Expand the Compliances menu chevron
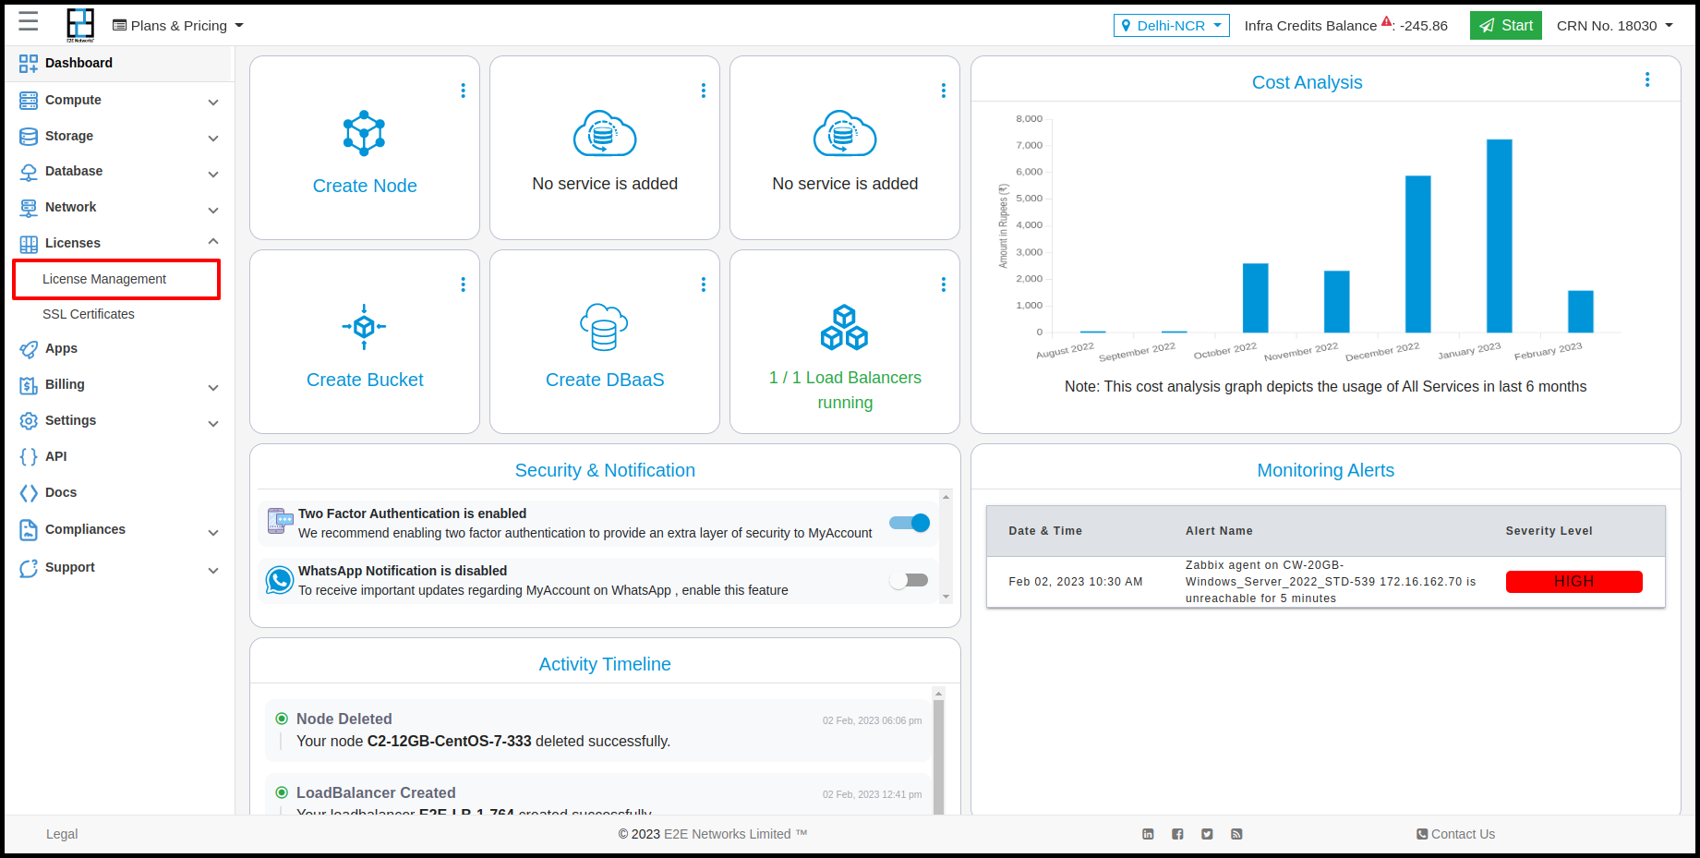The image size is (1700, 858). click(x=213, y=532)
